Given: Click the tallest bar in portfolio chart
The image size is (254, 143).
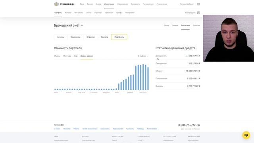Looking at the screenshot, I should (x=143, y=77).
